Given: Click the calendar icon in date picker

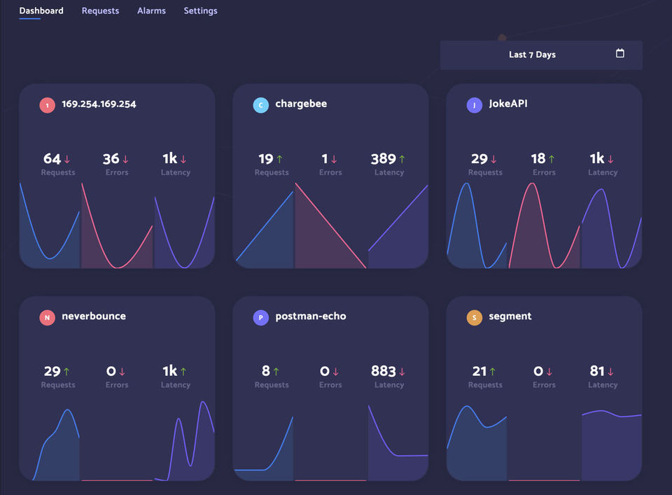Looking at the screenshot, I should coord(619,53).
